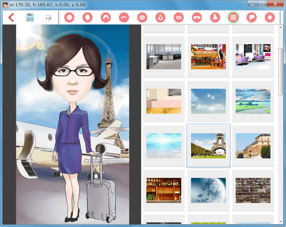Open the lips category icon
Viewport: 286px width, 227px height.
tap(179, 17)
